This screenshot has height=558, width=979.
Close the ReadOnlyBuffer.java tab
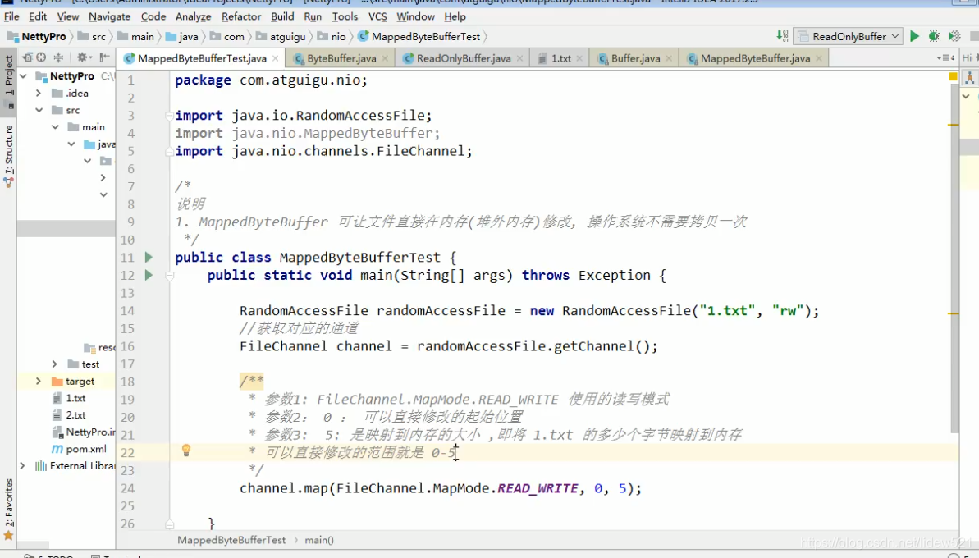tap(519, 58)
